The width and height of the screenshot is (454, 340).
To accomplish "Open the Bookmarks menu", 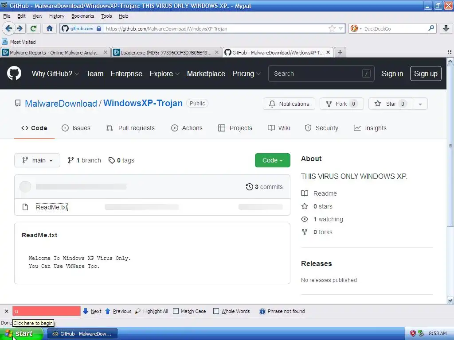I will [x=83, y=16].
